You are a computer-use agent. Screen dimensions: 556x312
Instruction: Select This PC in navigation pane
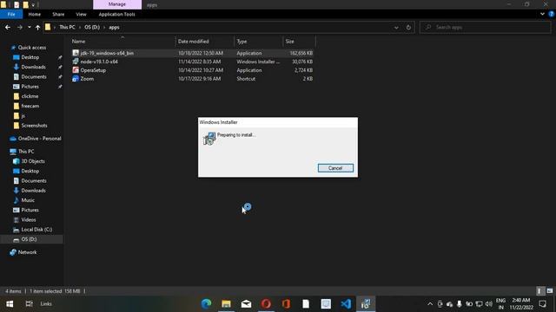point(26,152)
